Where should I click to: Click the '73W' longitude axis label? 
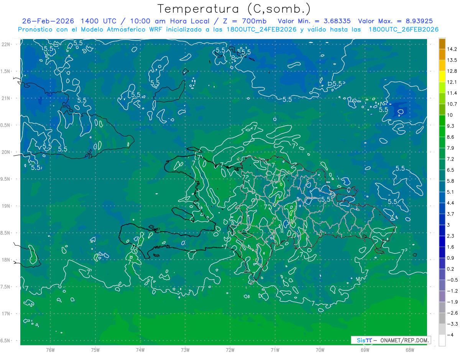click(x=185, y=350)
